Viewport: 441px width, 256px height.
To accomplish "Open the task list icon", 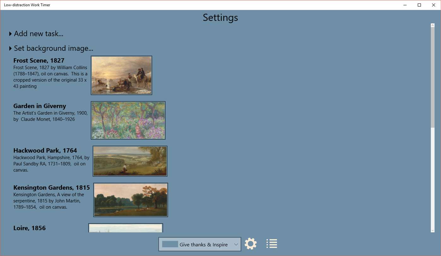I will tap(271, 243).
